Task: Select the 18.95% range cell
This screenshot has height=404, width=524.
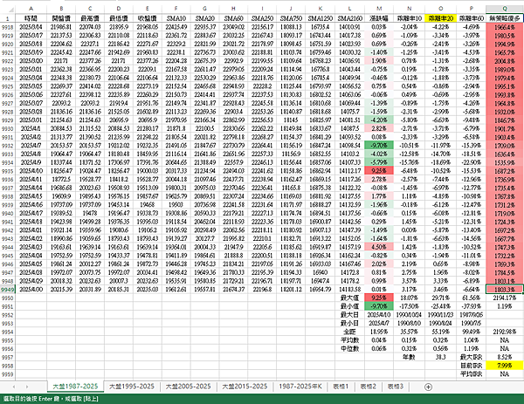Action: 379,332
